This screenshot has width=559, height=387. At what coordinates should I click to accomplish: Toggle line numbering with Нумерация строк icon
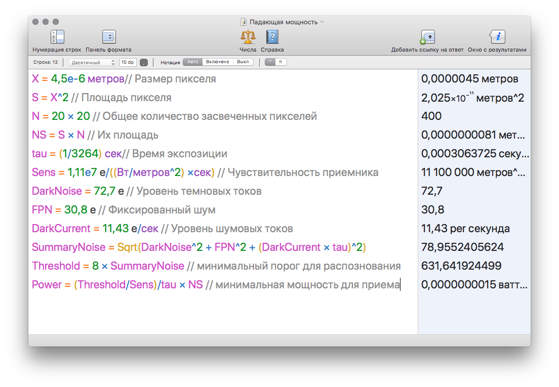pyautogui.click(x=57, y=36)
